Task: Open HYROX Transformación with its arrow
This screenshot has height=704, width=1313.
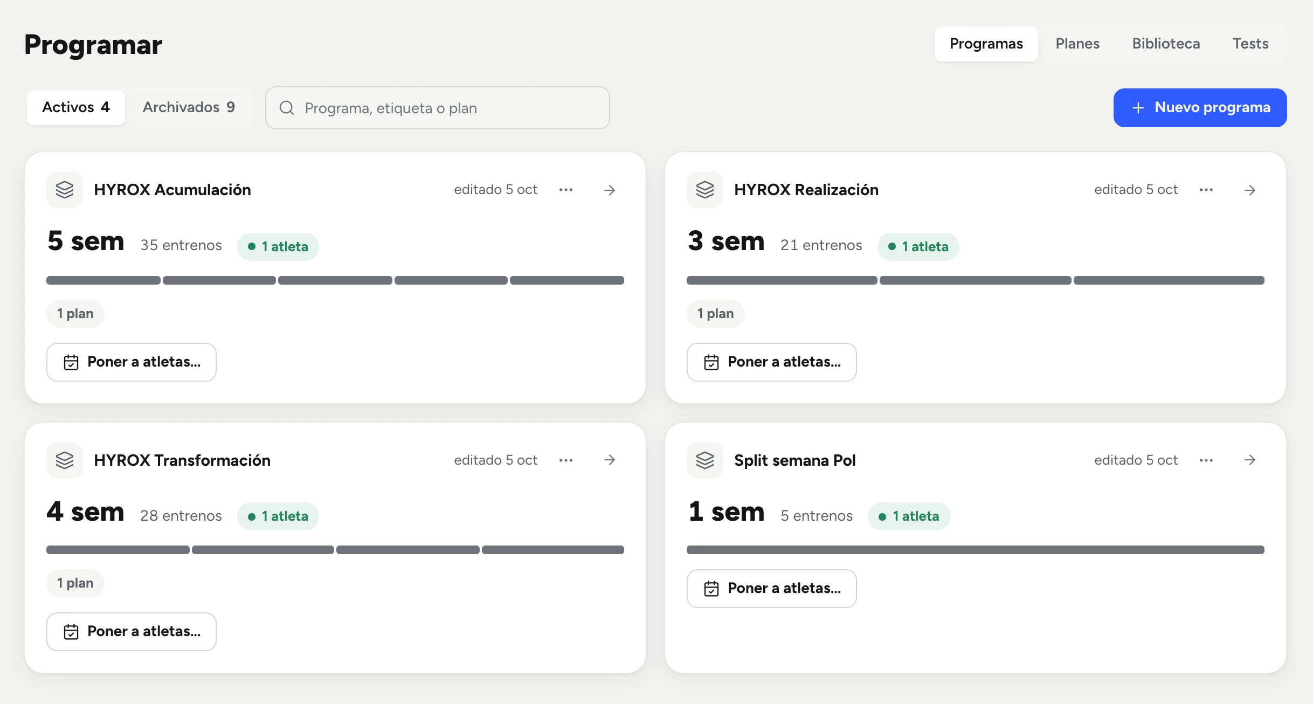Action: click(x=610, y=460)
